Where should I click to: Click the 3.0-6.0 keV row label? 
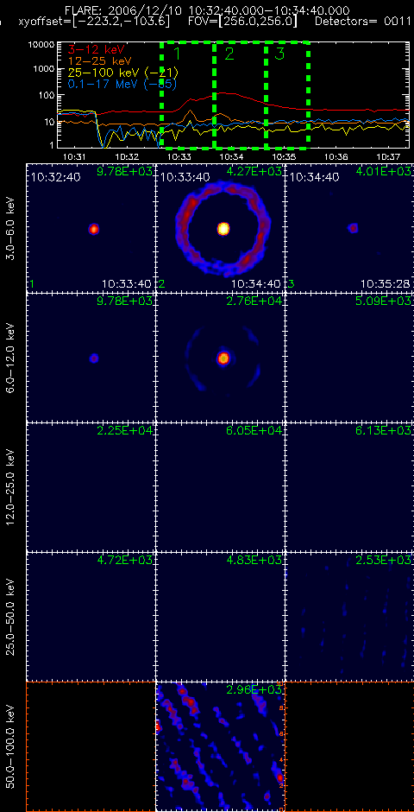click(12, 226)
